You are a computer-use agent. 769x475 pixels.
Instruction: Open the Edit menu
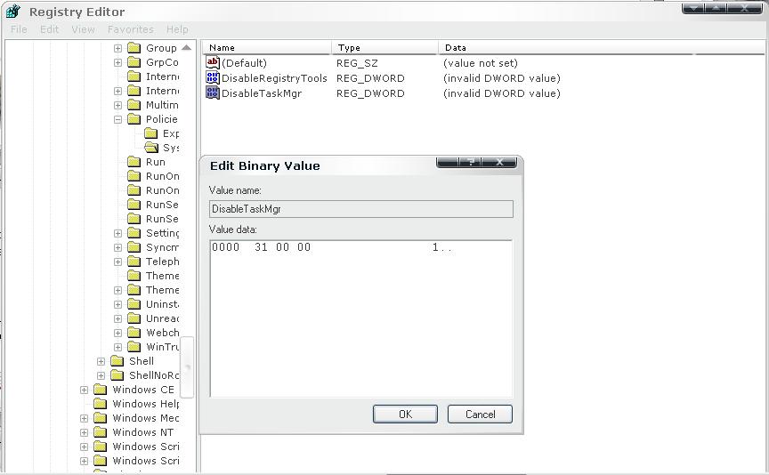(49, 29)
